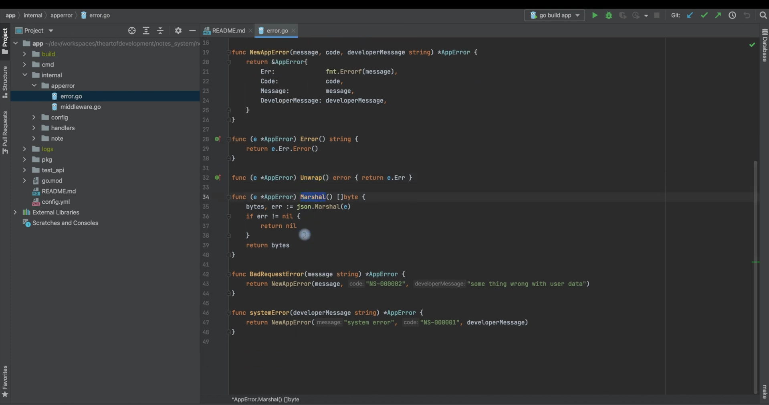Screen dimensions: 769x405
Task: Open middleware.go in project tree
Action: pyautogui.click(x=81, y=107)
